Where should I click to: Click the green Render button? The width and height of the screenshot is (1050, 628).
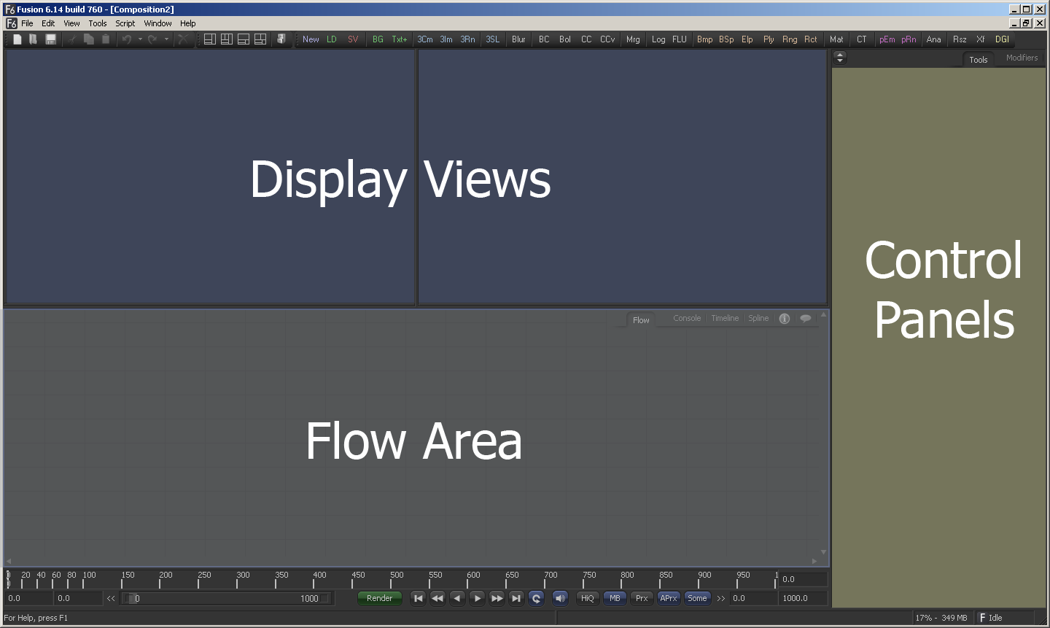[380, 598]
